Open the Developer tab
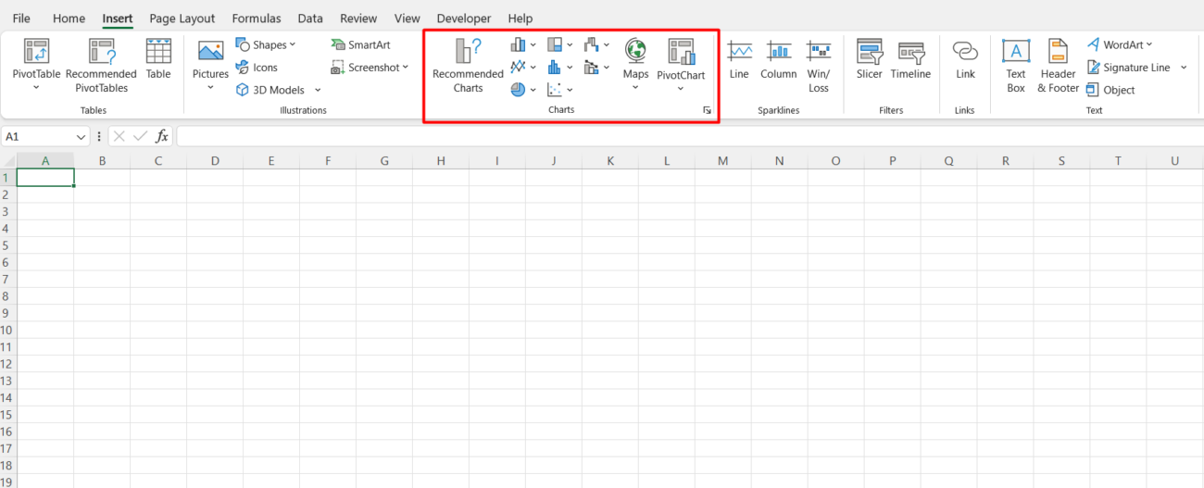This screenshot has width=1204, height=488. coord(464,18)
